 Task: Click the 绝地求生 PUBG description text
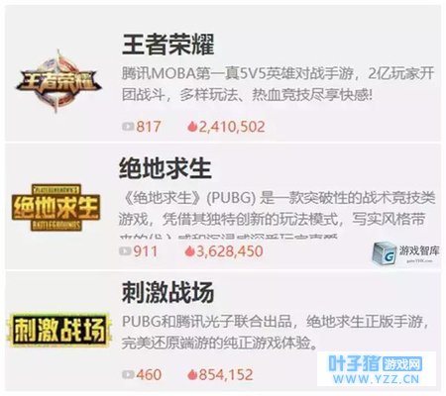(x=277, y=209)
